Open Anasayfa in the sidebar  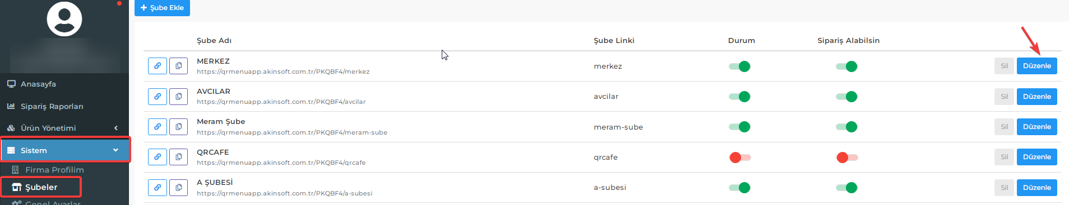[x=64, y=84]
